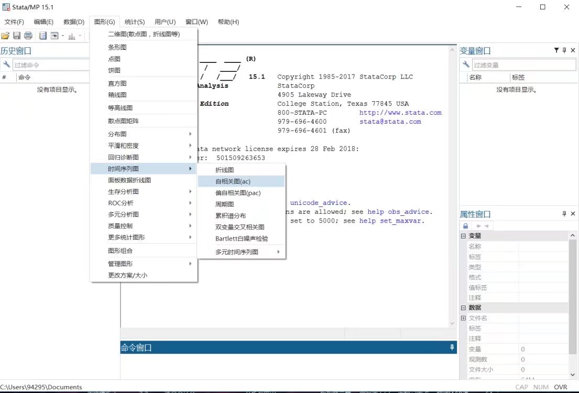Open the Graph icon dropdown arrow
The height and width of the screenshot is (393, 579).
tap(80, 36)
